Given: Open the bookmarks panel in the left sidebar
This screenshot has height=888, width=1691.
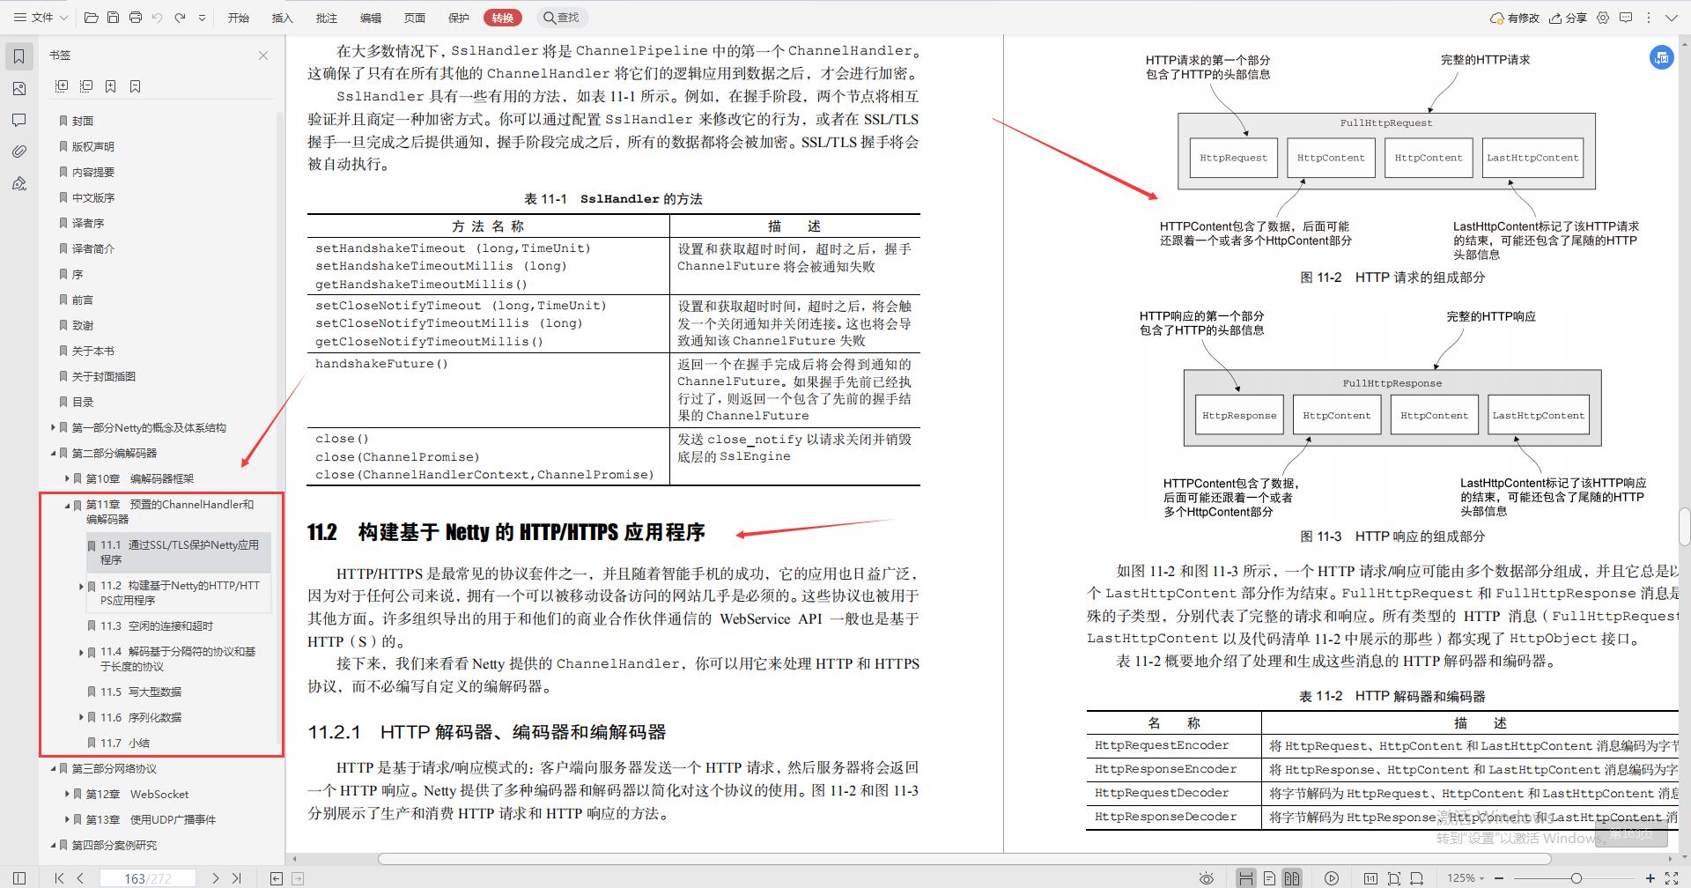Looking at the screenshot, I should 18,55.
